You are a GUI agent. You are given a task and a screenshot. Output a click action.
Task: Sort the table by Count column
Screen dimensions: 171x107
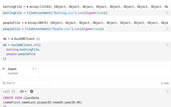click(33, 69)
